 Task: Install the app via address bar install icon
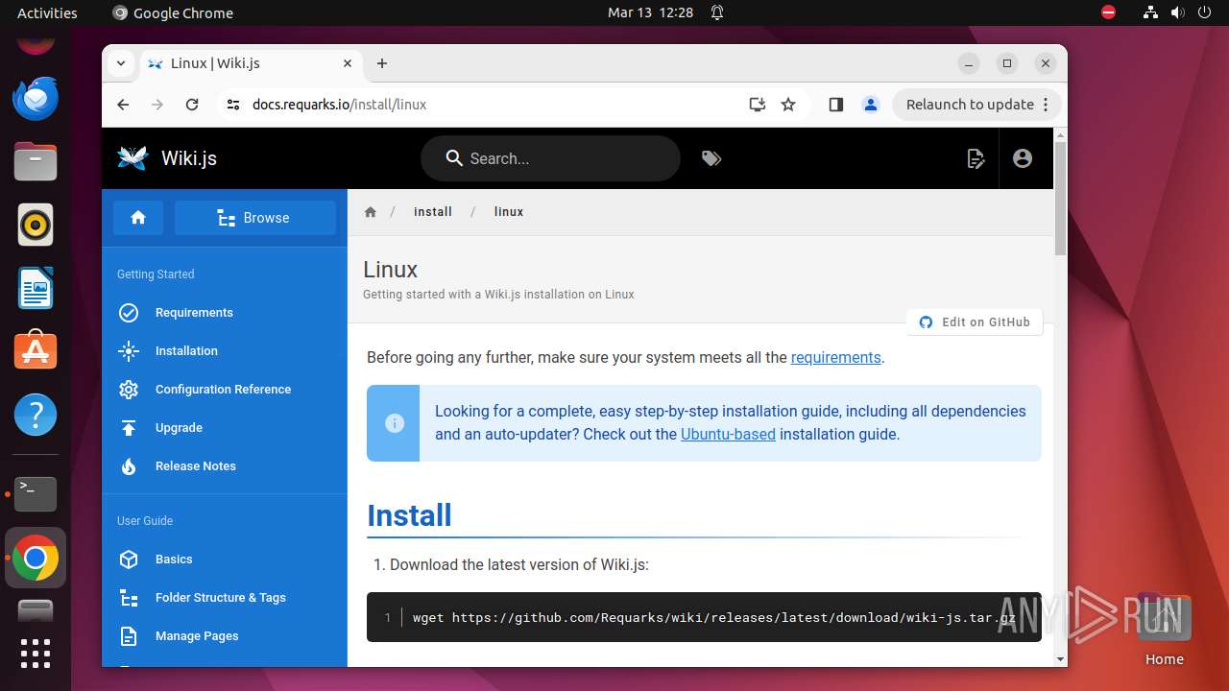758,105
